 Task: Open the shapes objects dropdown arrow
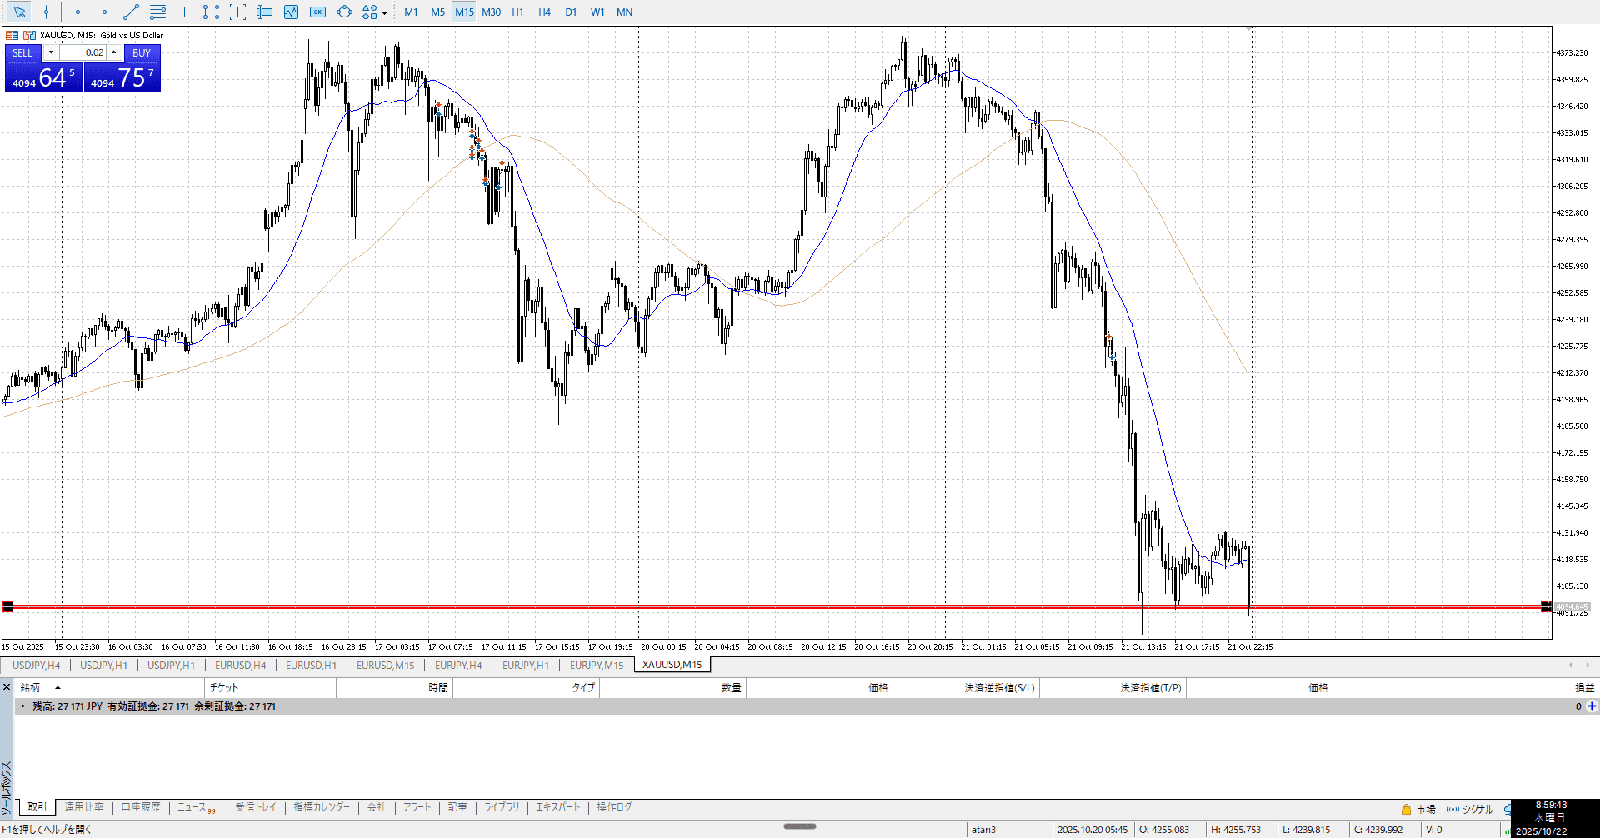[384, 12]
